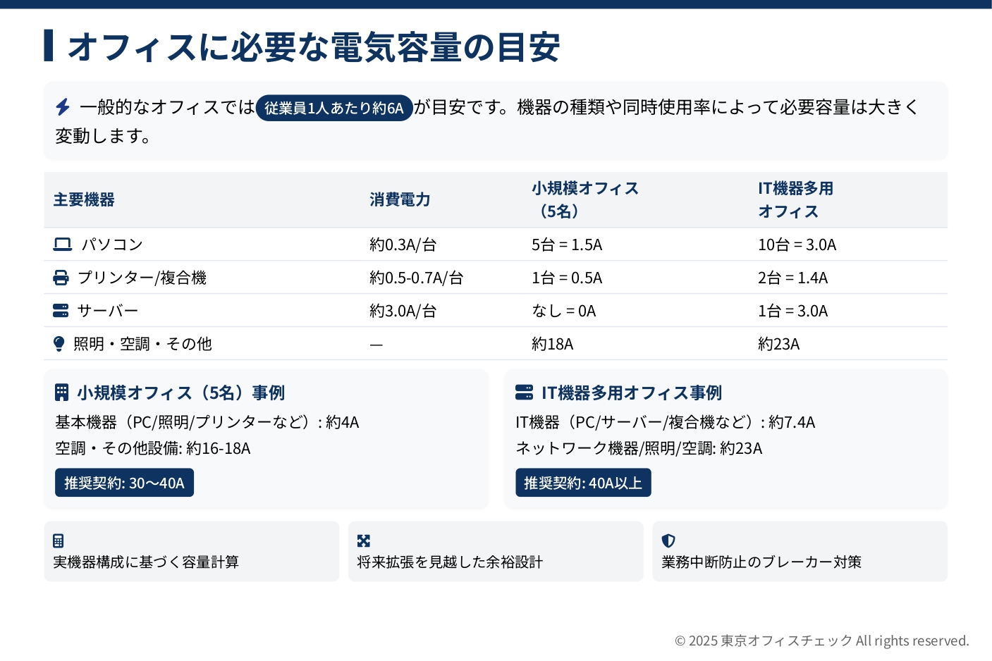The width and height of the screenshot is (992, 661).
Task: Click the building icon beside 小規模オフィス事例
Action: pyautogui.click(x=62, y=393)
